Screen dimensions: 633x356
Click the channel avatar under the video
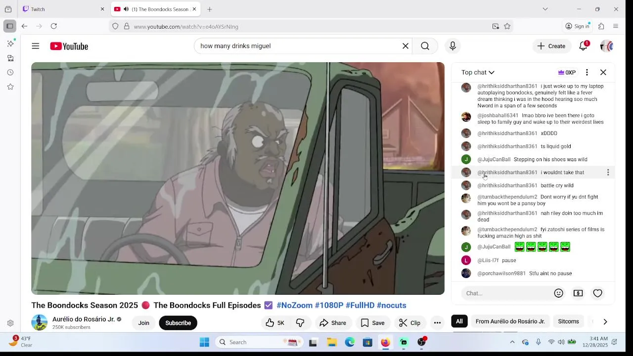pos(40,323)
